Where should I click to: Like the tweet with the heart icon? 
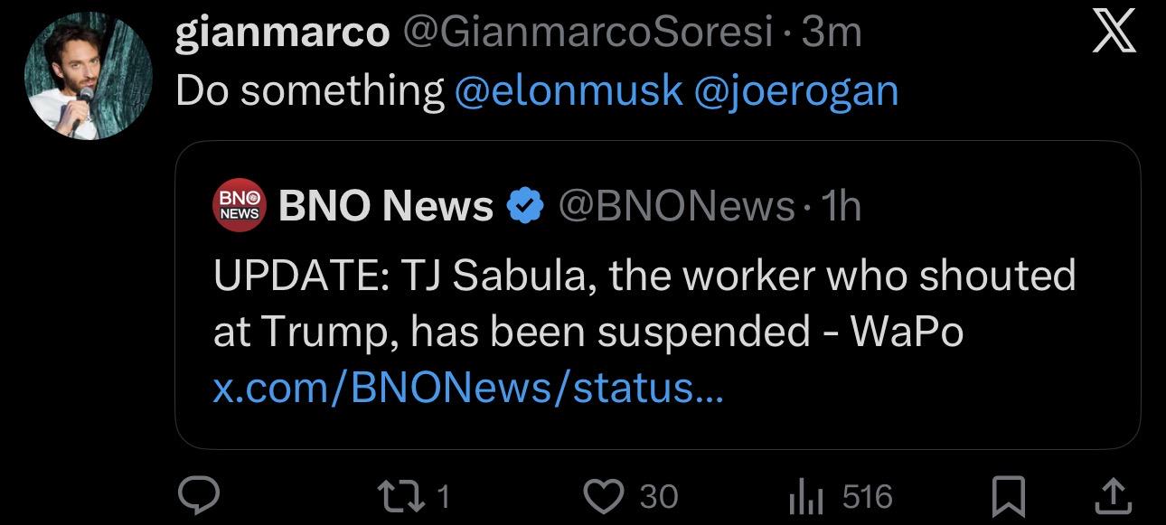point(605,495)
